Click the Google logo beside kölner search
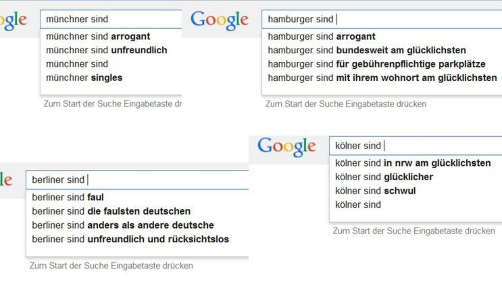Image resolution: width=502 pixels, height=282 pixels. 287,147
